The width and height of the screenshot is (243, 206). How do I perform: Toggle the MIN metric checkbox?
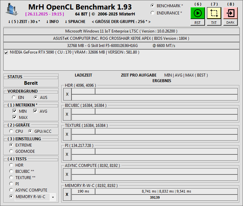coord(14,111)
